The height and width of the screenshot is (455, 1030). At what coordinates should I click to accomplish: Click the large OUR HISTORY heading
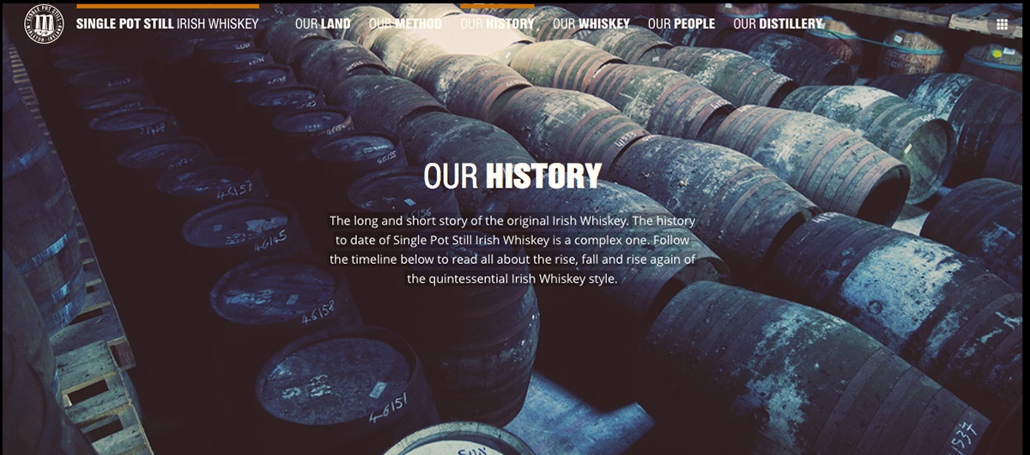512,176
